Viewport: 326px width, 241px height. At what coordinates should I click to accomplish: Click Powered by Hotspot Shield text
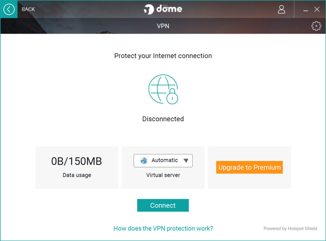pos(290,228)
